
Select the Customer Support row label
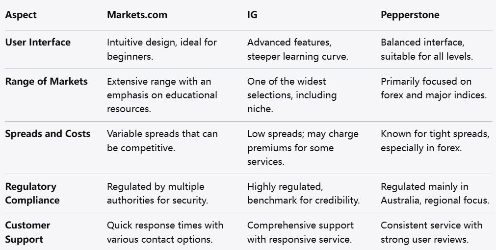pos(28,232)
